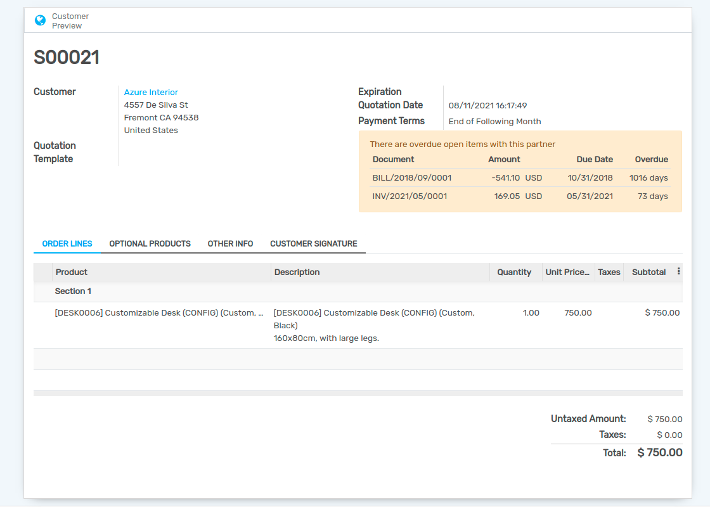Click the Taxes column header
710x507 pixels.
click(609, 272)
